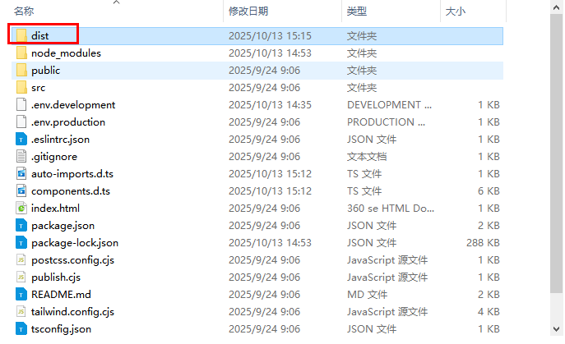
Task: Click the src folder icon
Action: 21,88
